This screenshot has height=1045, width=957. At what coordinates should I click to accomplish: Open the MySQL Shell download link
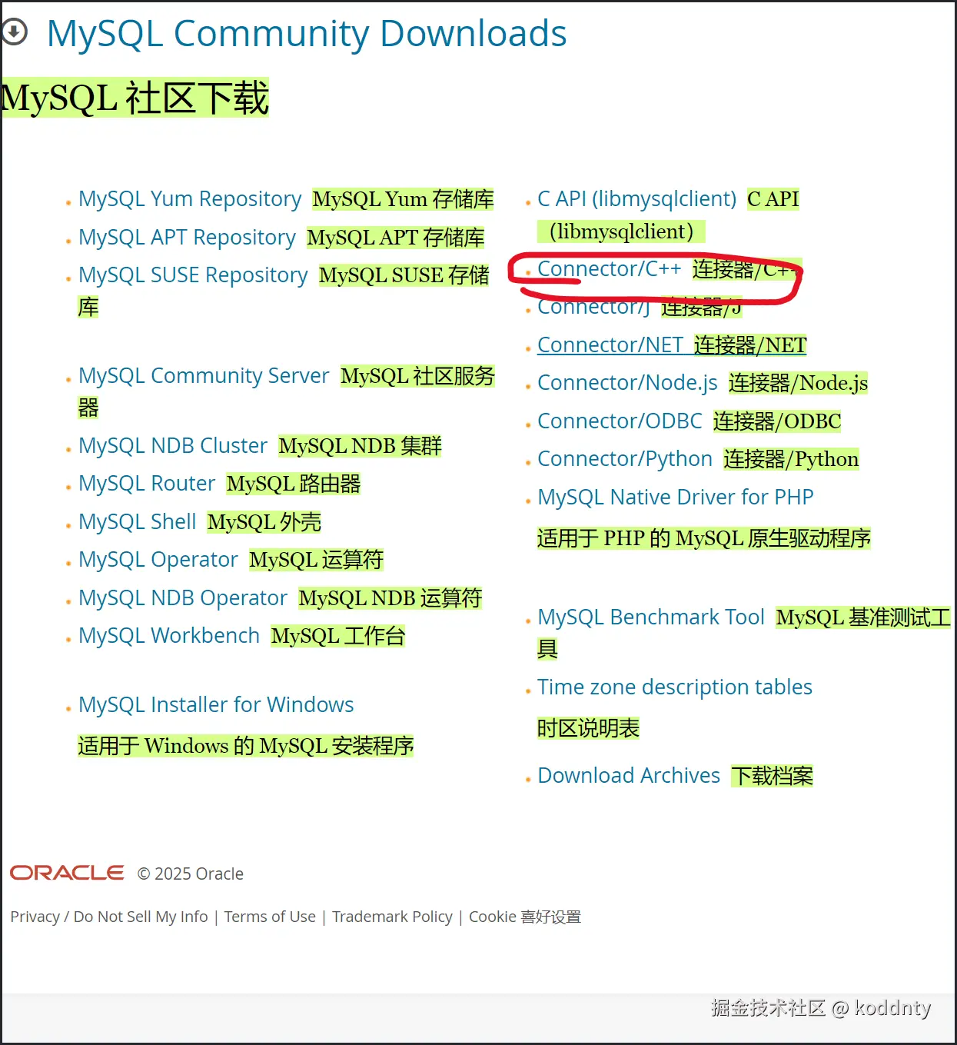(x=138, y=522)
